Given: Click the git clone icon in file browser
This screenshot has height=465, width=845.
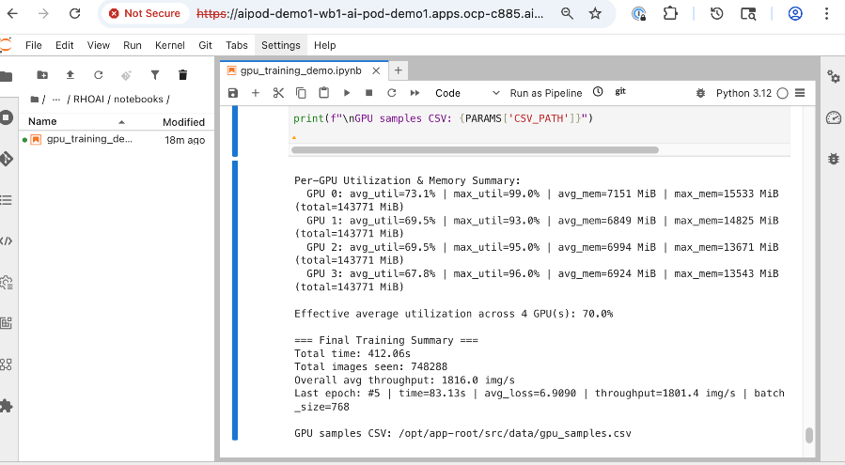Looking at the screenshot, I should click(126, 75).
